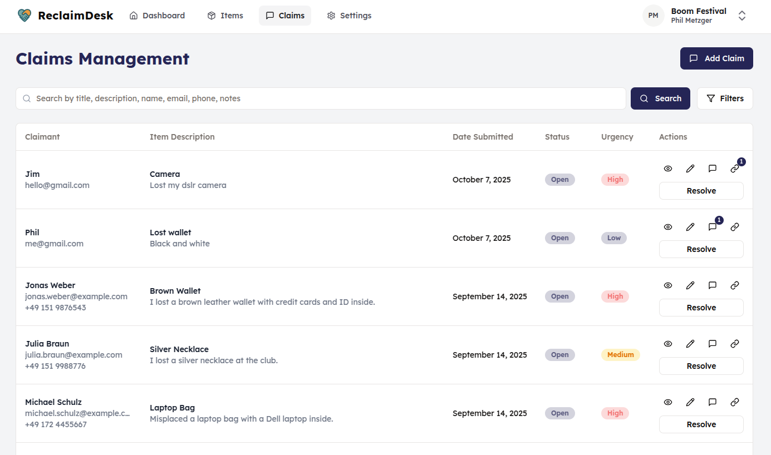Toggle the view eye on Michael Schulz's row
The image size is (771, 455).
pos(667,402)
